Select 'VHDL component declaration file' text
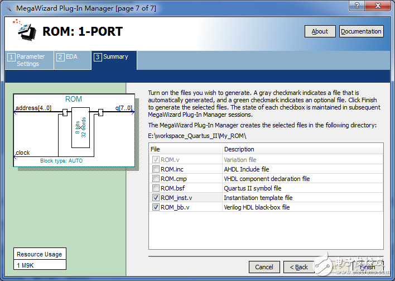The width and height of the screenshot is (395, 281). pos(267,179)
